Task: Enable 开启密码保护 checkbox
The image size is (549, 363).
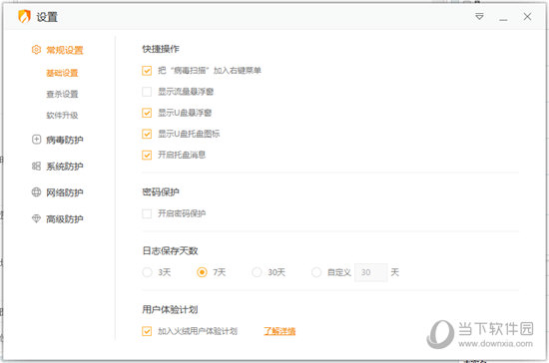Action: (x=147, y=213)
